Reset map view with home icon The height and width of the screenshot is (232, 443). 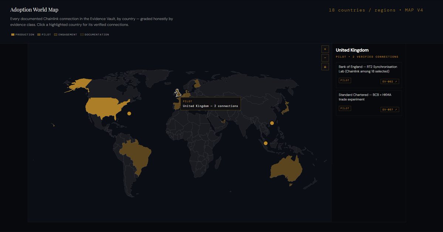click(325, 66)
